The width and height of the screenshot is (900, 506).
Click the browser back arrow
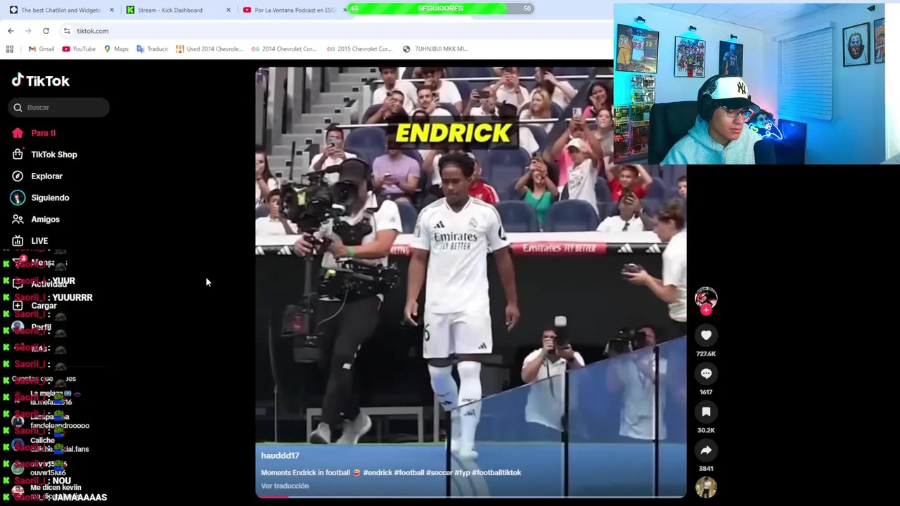coord(11,31)
